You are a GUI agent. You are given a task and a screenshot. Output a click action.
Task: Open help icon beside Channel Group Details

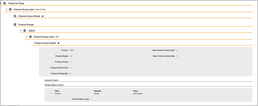(43, 16)
